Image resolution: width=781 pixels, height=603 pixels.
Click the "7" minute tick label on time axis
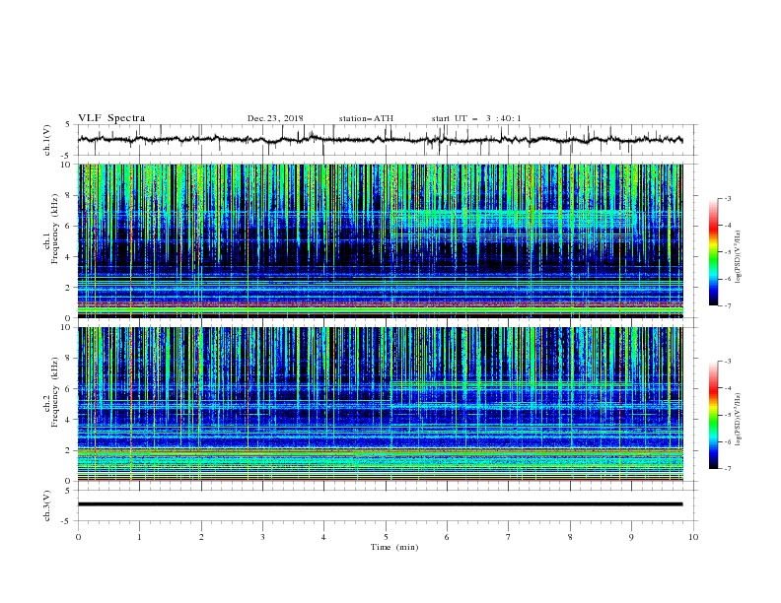click(x=509, y=537)
